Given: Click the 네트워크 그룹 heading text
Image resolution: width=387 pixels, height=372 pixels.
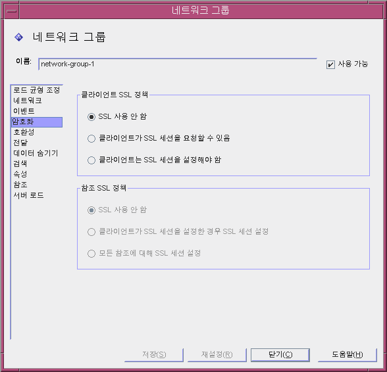Looking at the screenshot, I should (x=69, y=37).
